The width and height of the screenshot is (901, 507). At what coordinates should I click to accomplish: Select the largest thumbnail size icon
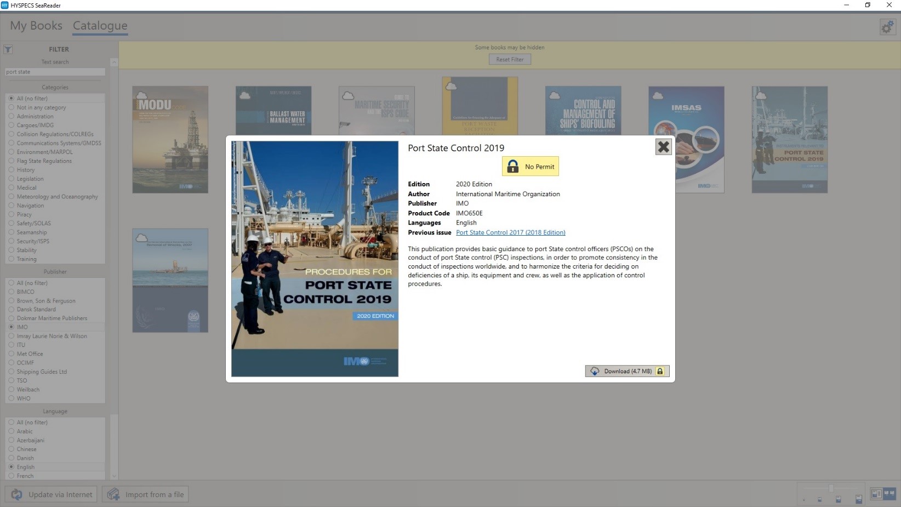pyautogui.click(x=859, y=499)
